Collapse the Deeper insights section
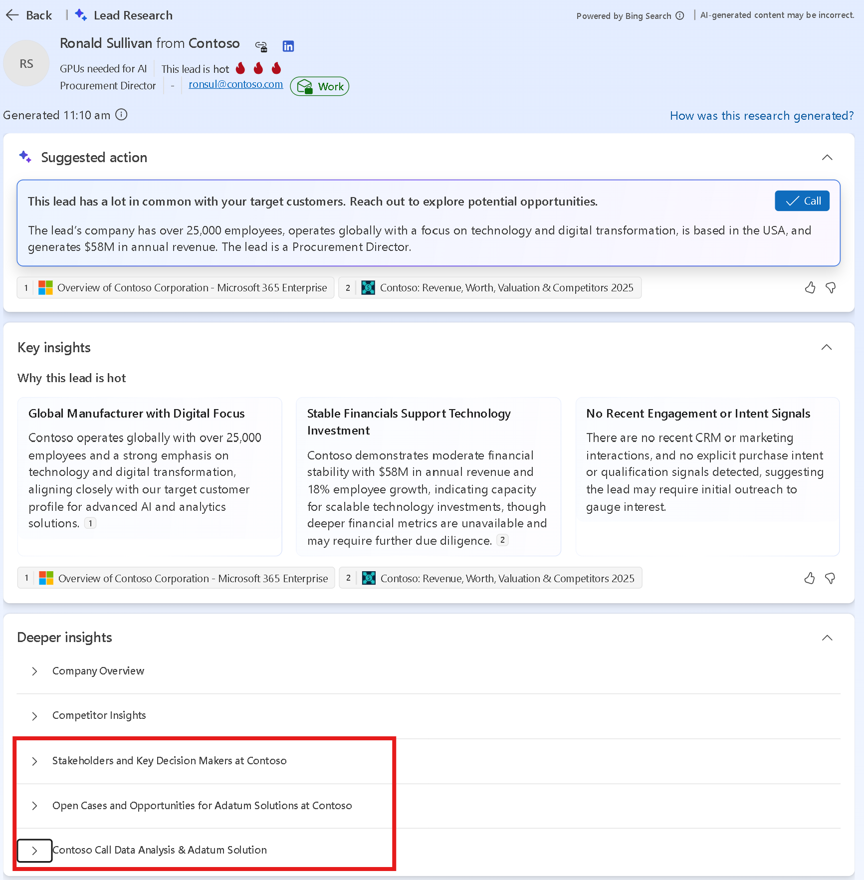This screenshot has width=864, height=880. (827, 638)
